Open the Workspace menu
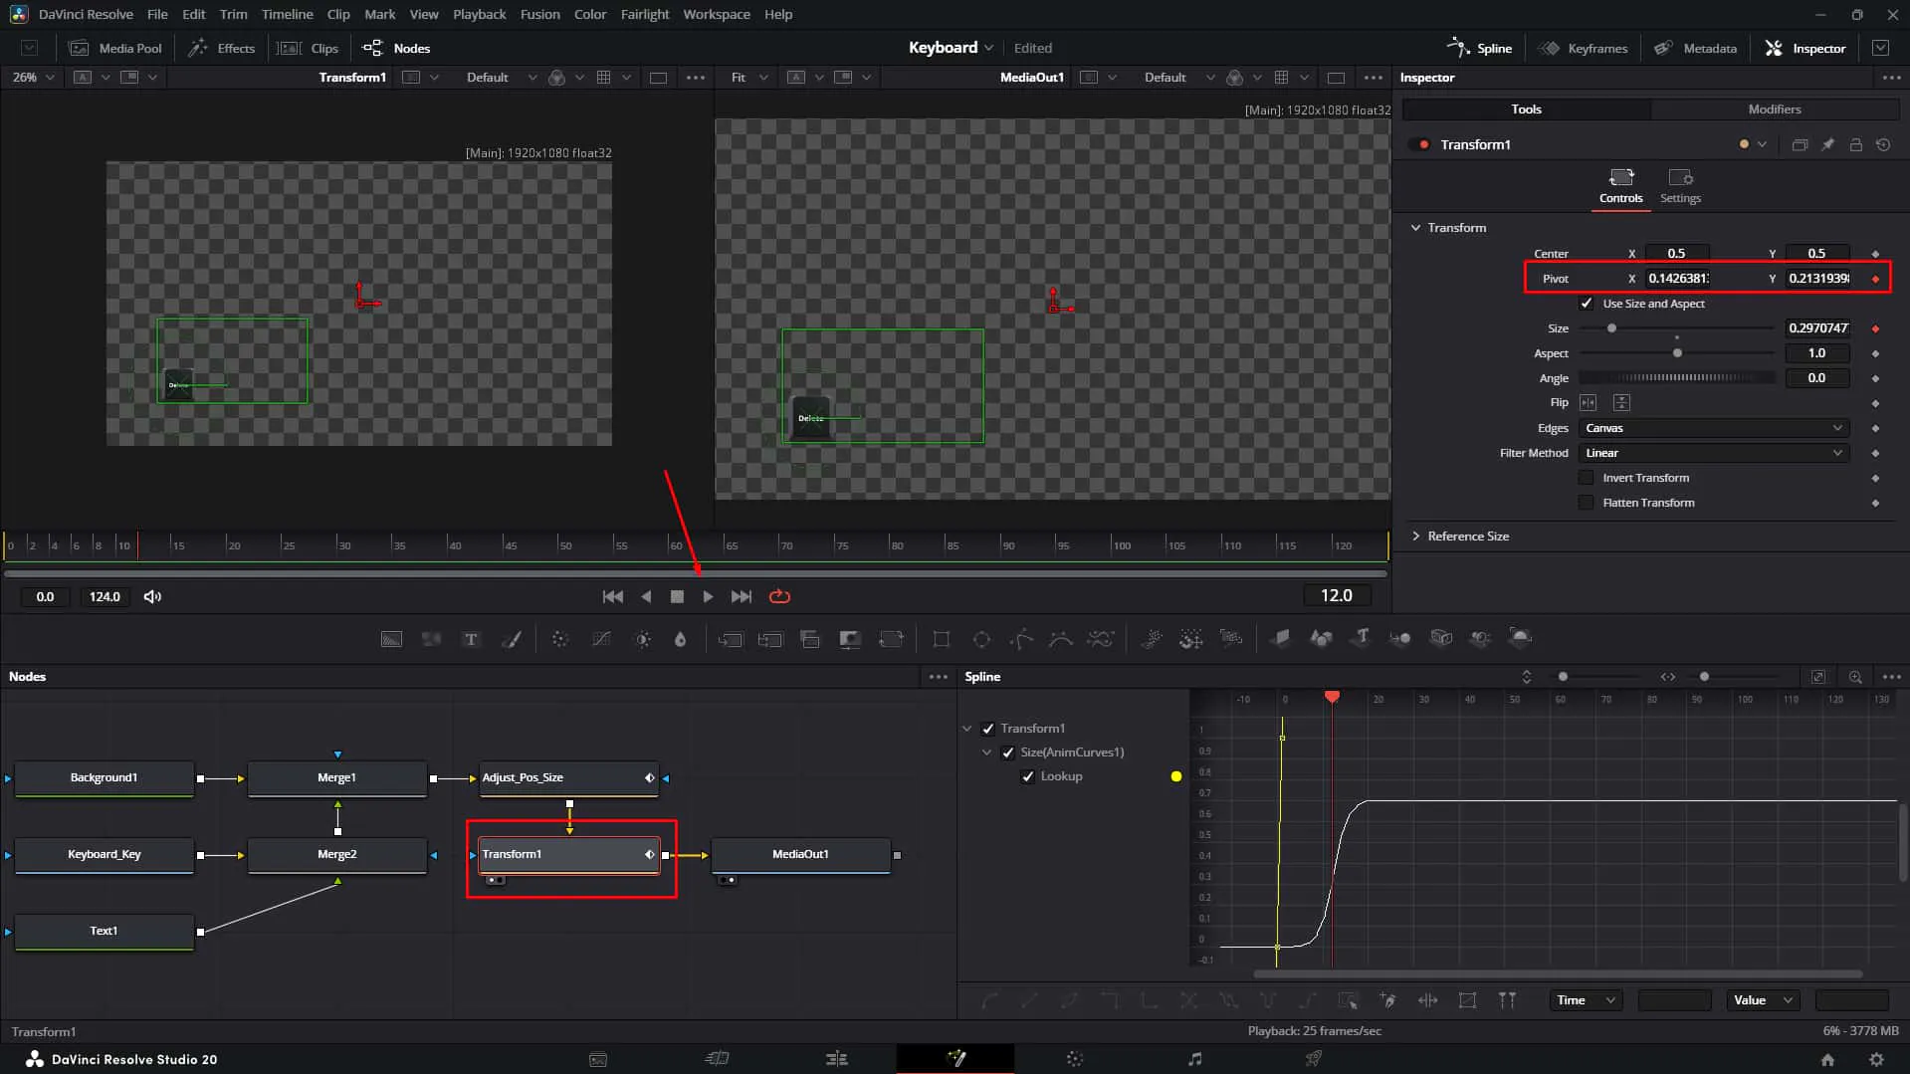Screen dimensions: 1910x1074 pos(717,14)
